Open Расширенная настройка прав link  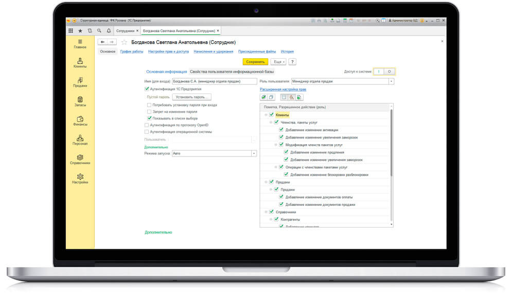[283, 89]
